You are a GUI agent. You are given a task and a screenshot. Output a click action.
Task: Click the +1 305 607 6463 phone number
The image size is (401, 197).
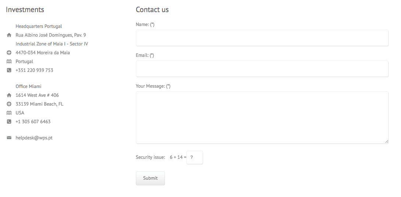point(33,121)
